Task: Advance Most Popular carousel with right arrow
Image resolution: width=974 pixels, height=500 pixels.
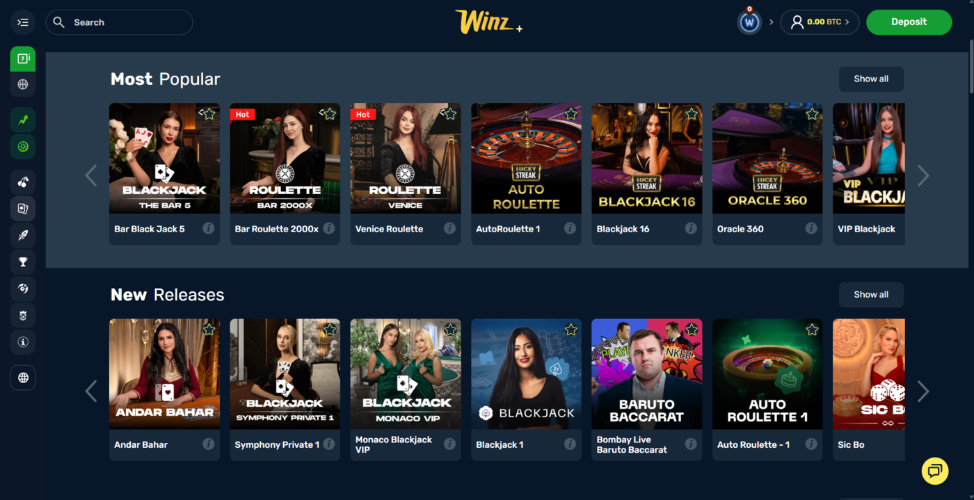Action: pyautogui.click(x=923, y=176)
